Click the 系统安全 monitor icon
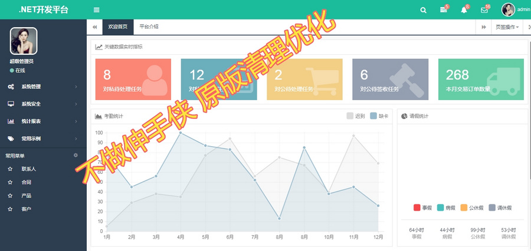 click(11, 104)
